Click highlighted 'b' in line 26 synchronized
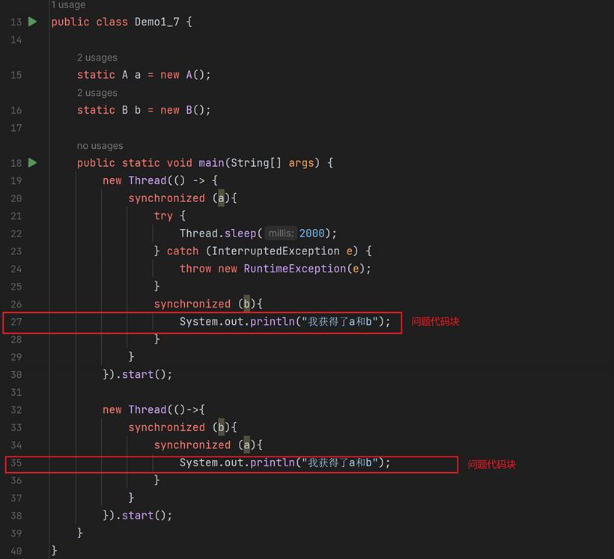 (x=246, y=304)
